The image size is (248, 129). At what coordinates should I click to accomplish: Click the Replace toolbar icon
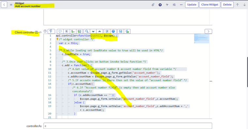[73, 31]
